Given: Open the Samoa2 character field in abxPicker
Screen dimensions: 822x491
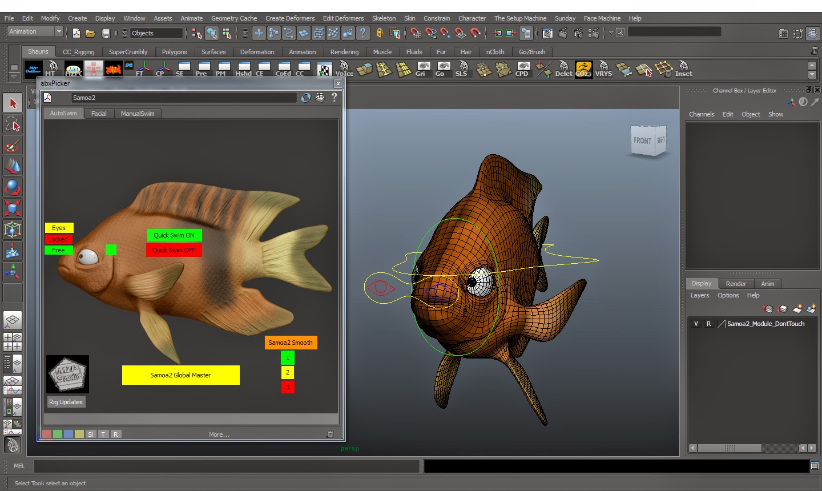Looking at the screenshot, I should pyautogui.click(x=184, y=98).
